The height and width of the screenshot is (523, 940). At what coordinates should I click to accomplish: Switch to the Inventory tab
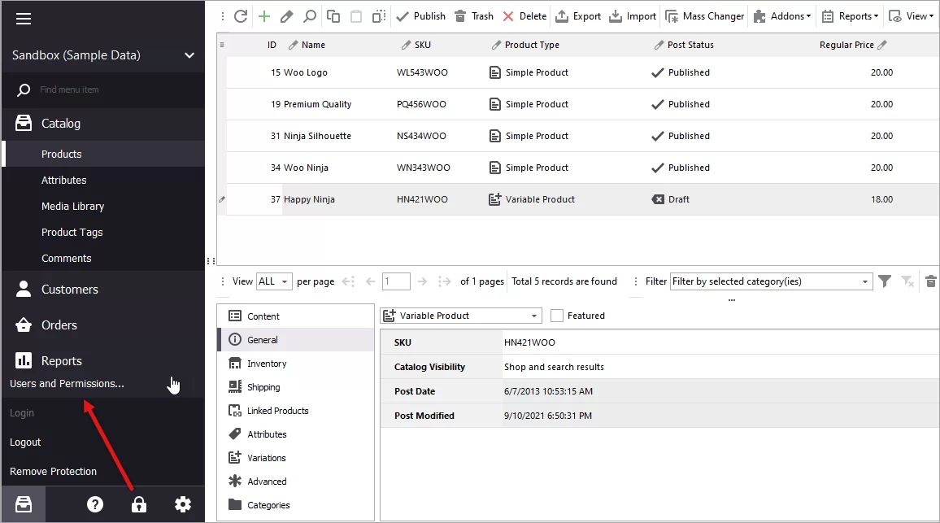266,363
